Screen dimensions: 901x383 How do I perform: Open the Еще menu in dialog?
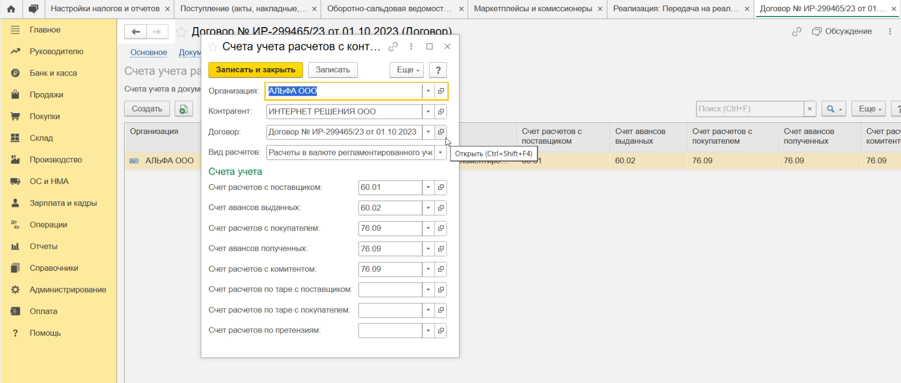(x=408, y=70)
